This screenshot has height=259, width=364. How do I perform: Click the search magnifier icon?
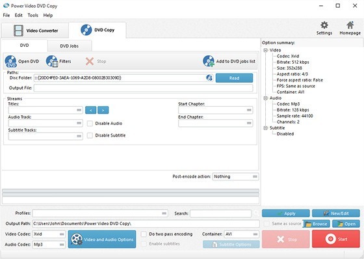point(256,213)
